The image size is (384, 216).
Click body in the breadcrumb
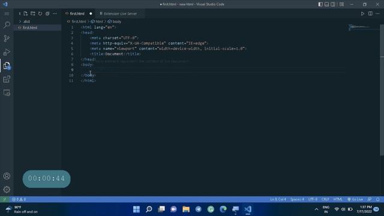click(117, 22)
